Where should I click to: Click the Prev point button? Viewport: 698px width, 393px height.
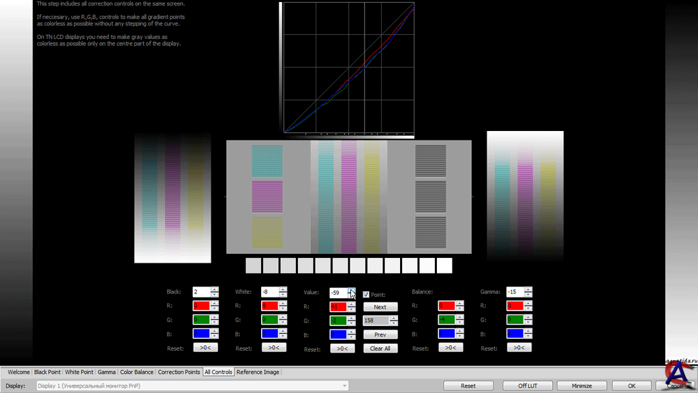[380, 335]
